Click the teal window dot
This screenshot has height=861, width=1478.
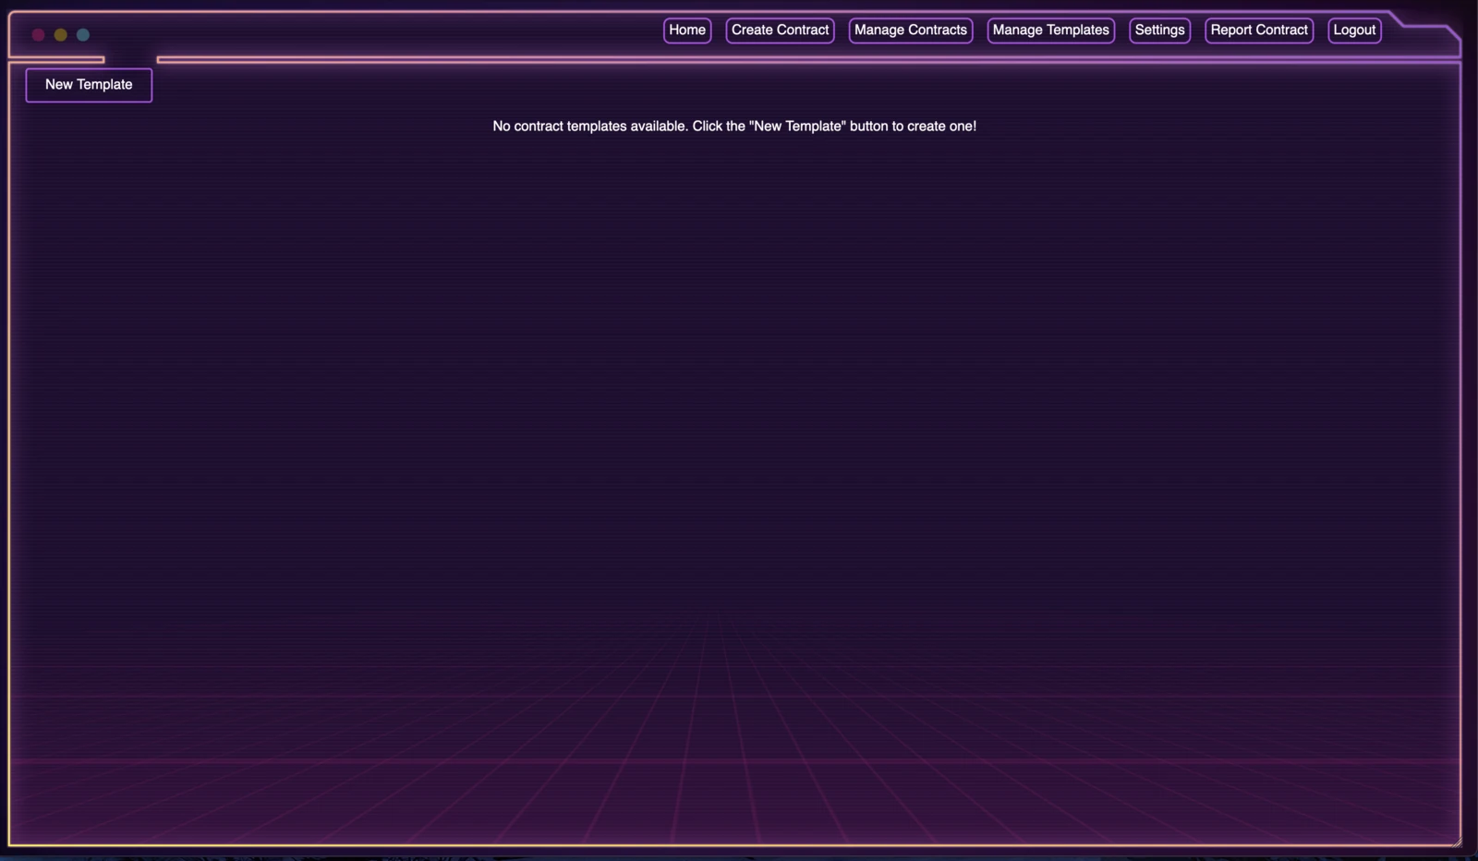point(83,35)
